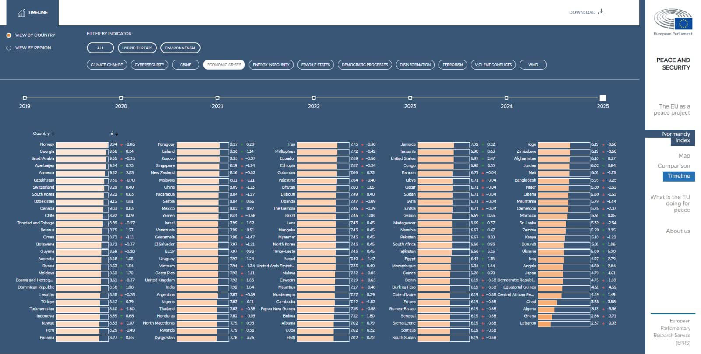Filter by Terrorism indicator
Image resolution: width=701 pixels, height=354 pixels.
(453, 65)
